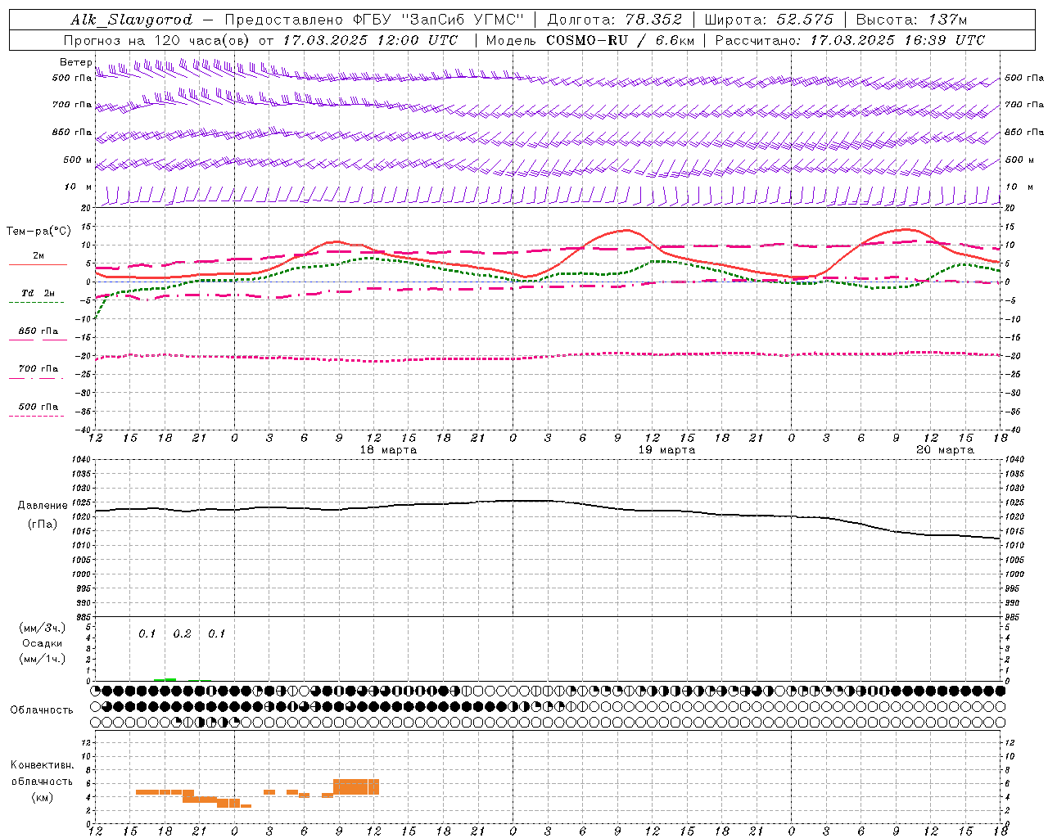Click the station name Alk_Slavgorod in header
The height and width of the screenshot is (838, 1048).
(x=132, y=20)
